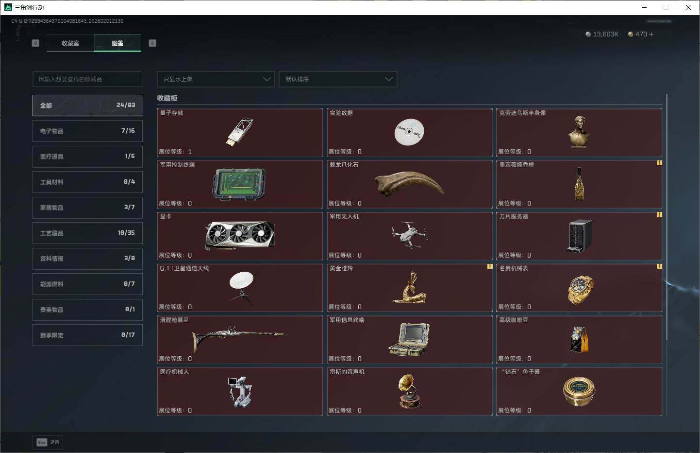The height and width of the screenshot is (453, 700).
Task: Click the 黄金瞪羚 golden gazelle icon
Action: click(x=410, y=288)
